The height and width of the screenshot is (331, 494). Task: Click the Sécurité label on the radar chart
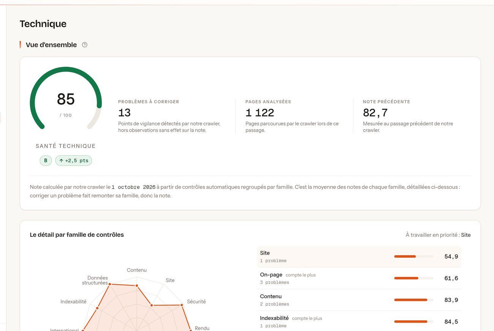click(196, 302)
